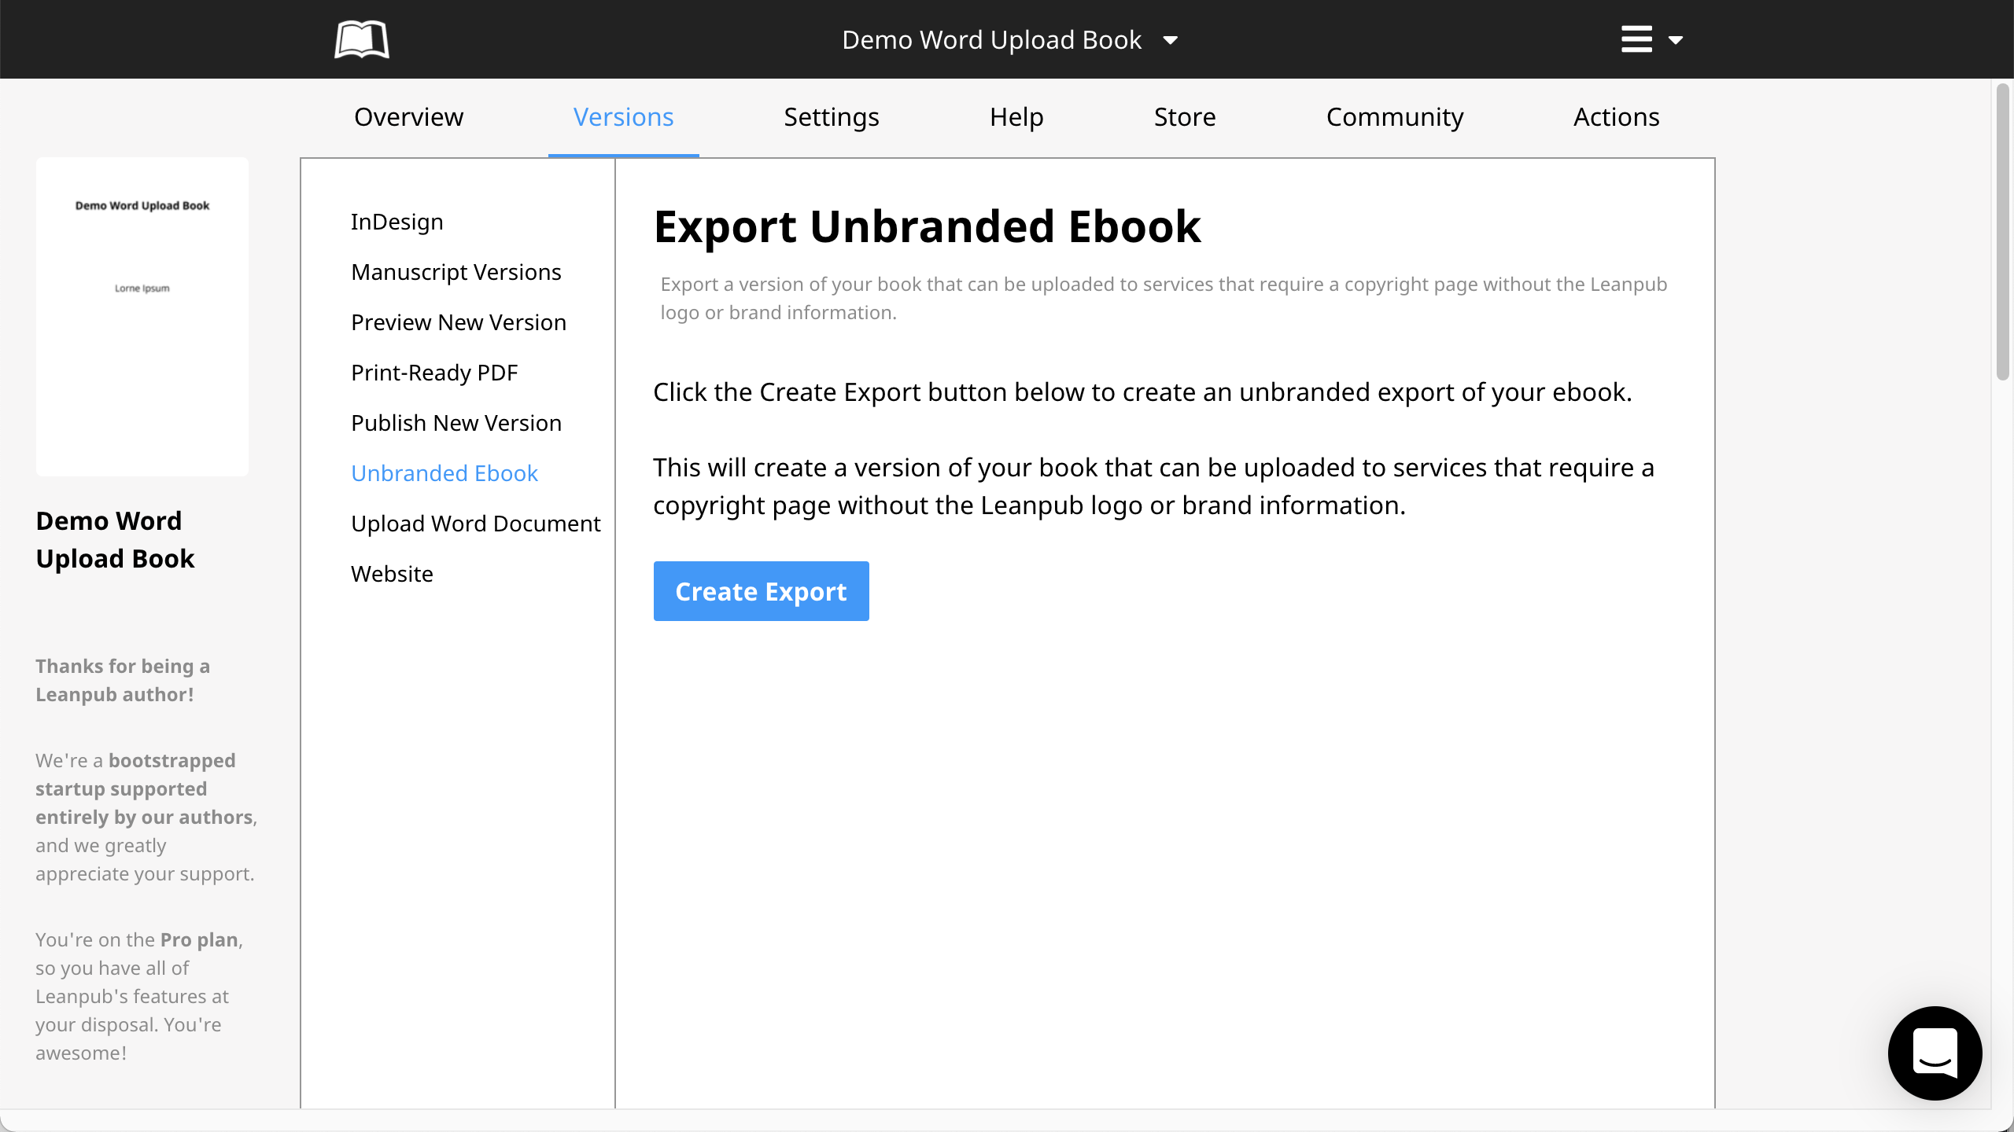Click the book cover thumbnail
The width and height of the screenshot is (2014, 1132).
point(142,316)
